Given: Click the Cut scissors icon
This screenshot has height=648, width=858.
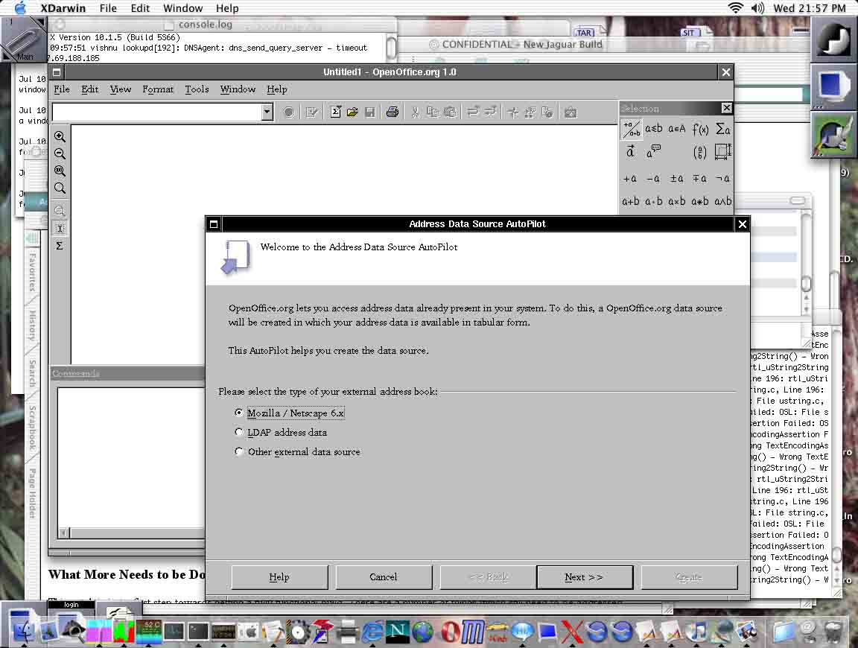Looking at the screenshot, I should click(x=416, y=112).
